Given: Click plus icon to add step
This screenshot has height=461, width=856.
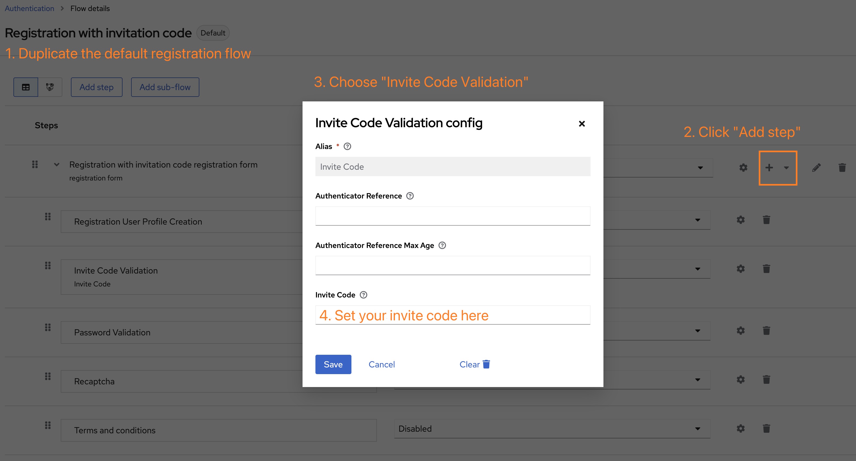Looking at the screenshot, I should (x=769, y=168).
